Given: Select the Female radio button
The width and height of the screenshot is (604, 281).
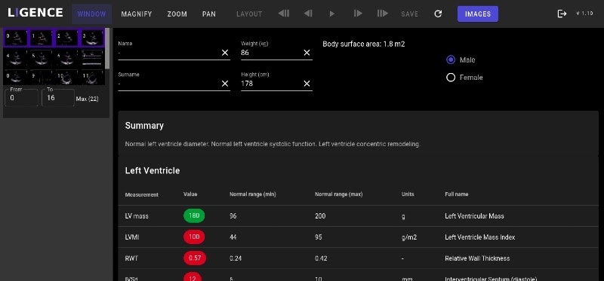Looking at the screenshot, I should [x=451, y=78].
